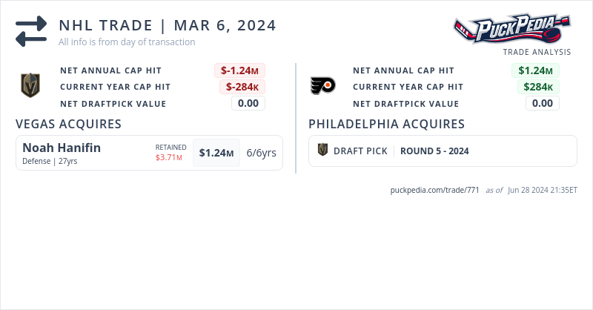Click the 6/6yrs contract term text
The height and width of the screenshot is (310, 593).
tap(261, 153)
